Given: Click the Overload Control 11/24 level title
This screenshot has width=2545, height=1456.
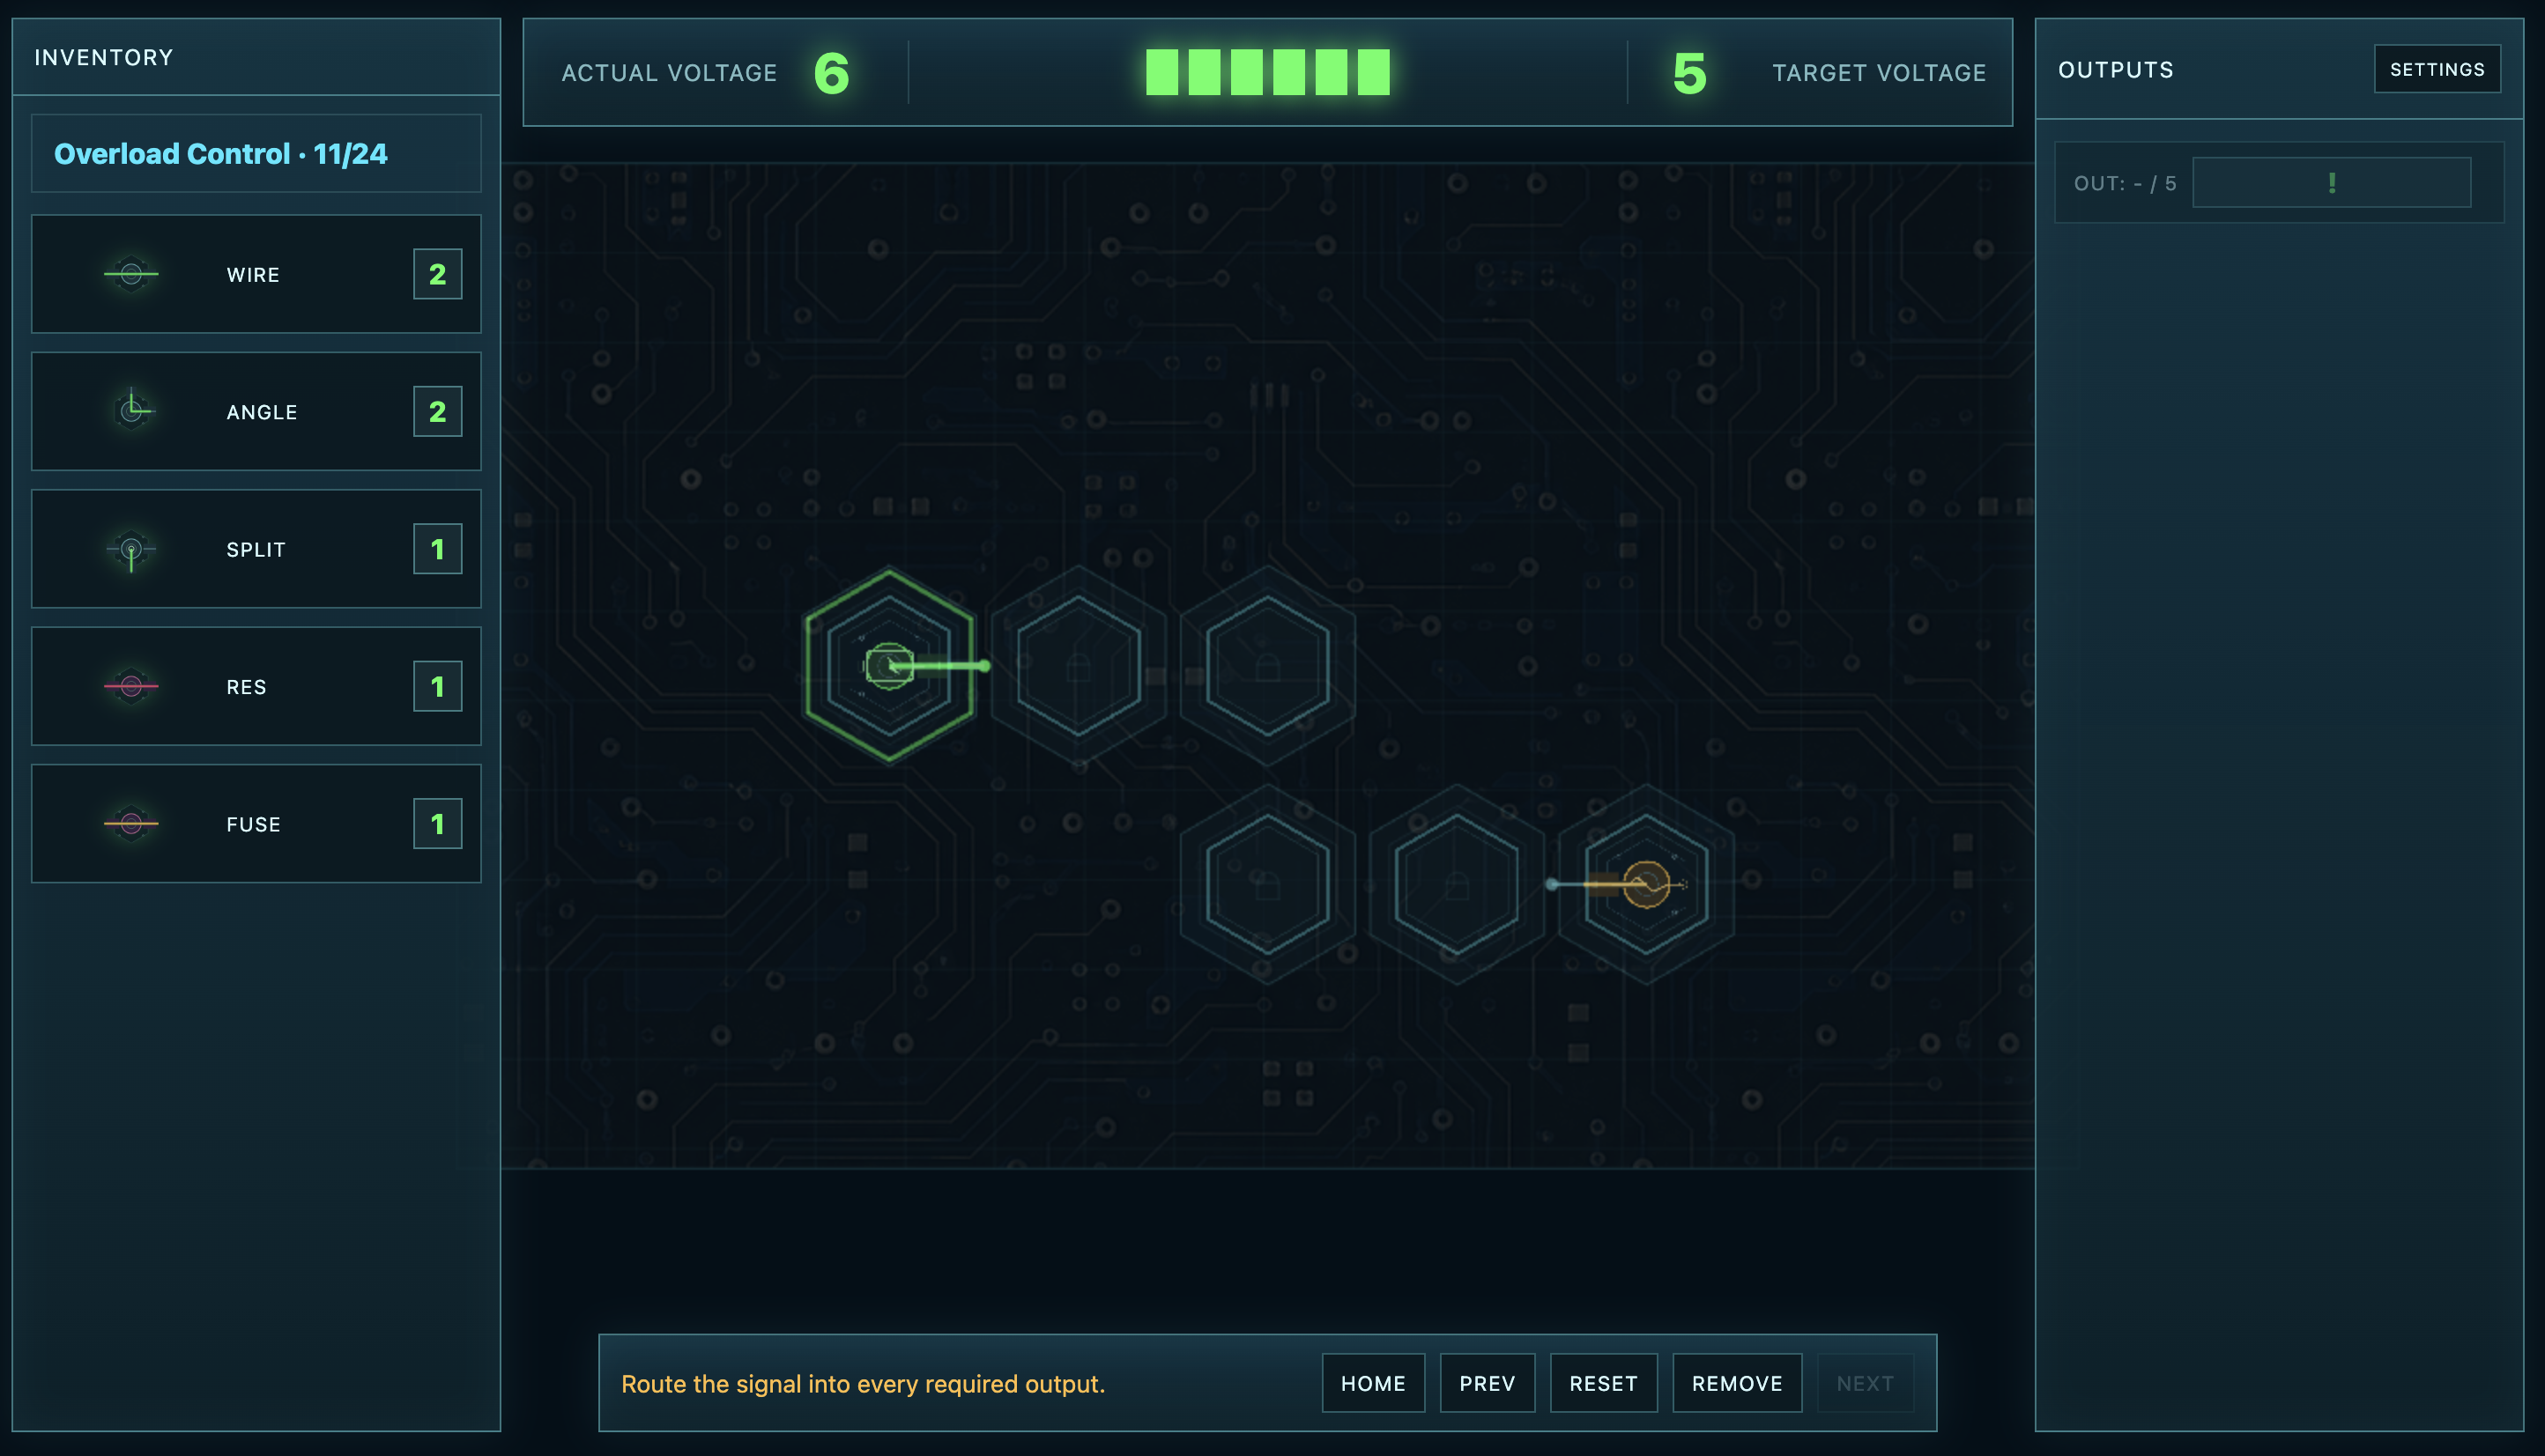Looking at the screenshot, I should [220, 154].
